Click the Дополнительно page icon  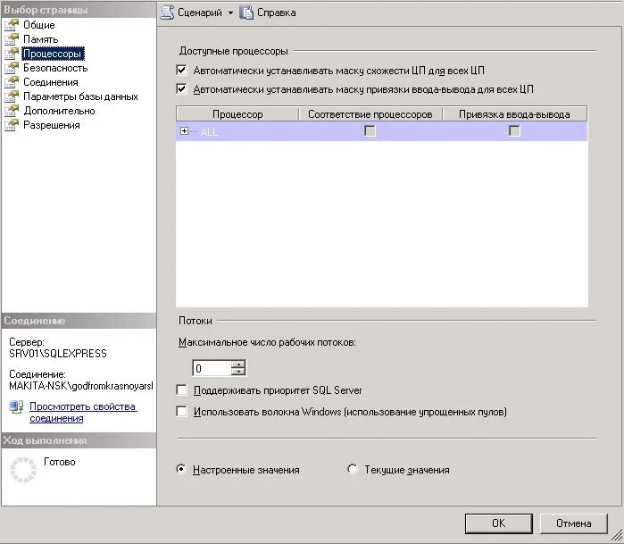pyautogui.click(x=12, y=111)
